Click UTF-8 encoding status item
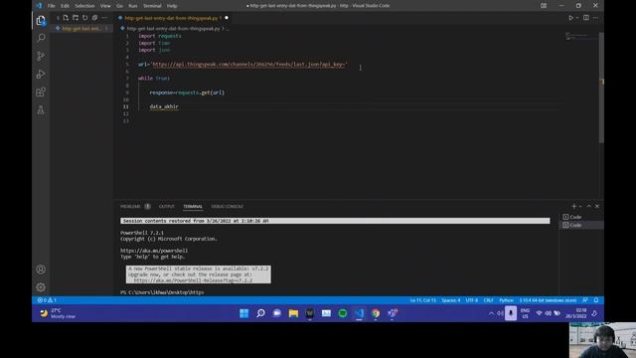The width and height of the screenshot is (636, 358). pyautogui.click(x=472, y=300)
